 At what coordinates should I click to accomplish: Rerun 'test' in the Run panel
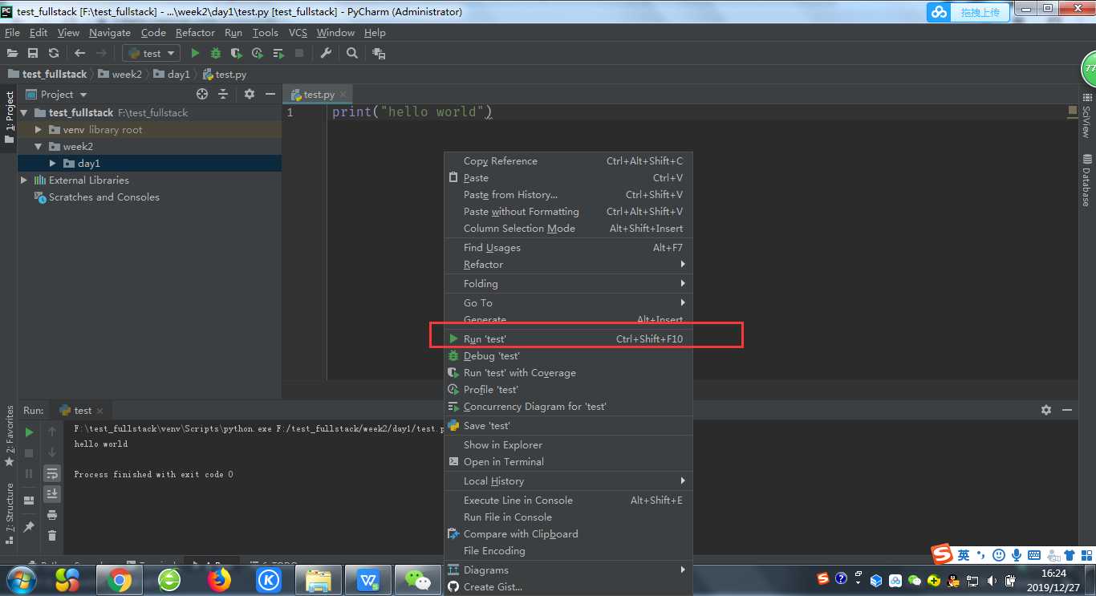(x=29, y=432)
